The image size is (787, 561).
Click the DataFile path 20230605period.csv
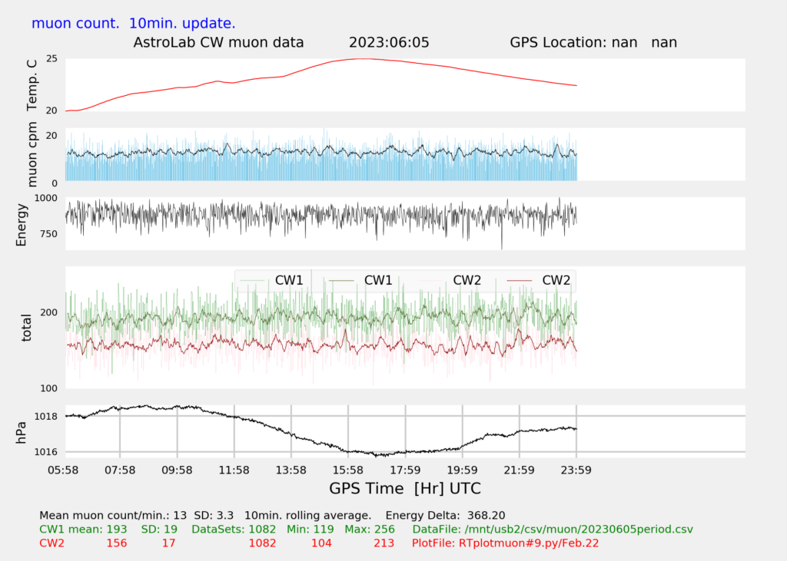click(553, 530)
